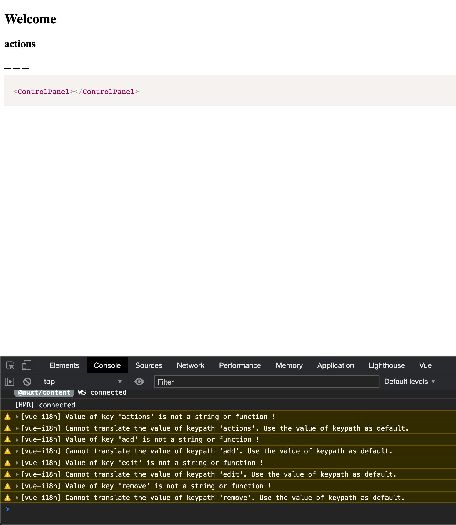
Task: Expand the "Cannot translate keypath 'remove'" warning
Action: (17, 498)
